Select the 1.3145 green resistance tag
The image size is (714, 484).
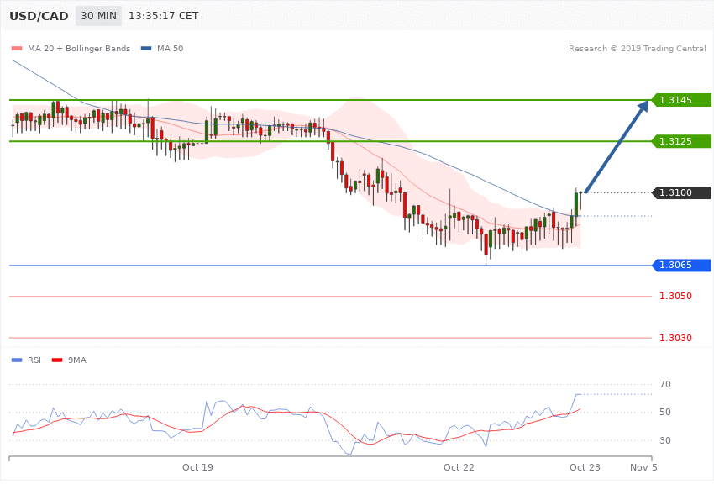pos(680,100)
